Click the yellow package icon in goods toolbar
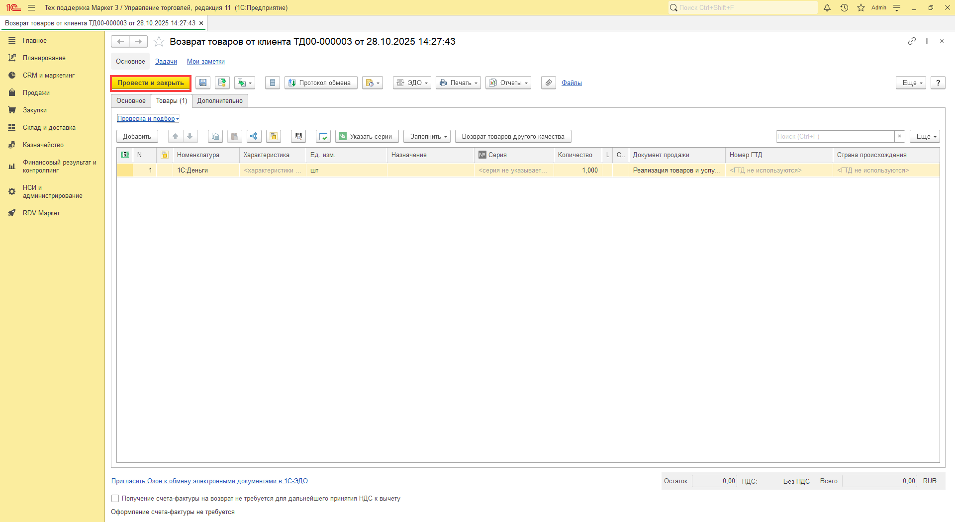Image resolution: width=955 pixels, height=522 pixels. point(274,136)
